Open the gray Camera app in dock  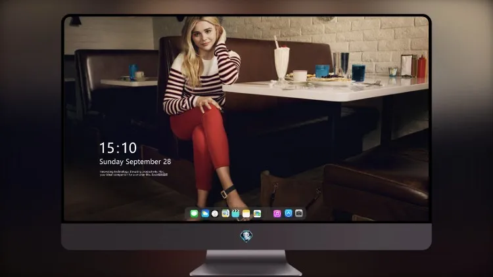pyautogui.click(x=299, y=213)
